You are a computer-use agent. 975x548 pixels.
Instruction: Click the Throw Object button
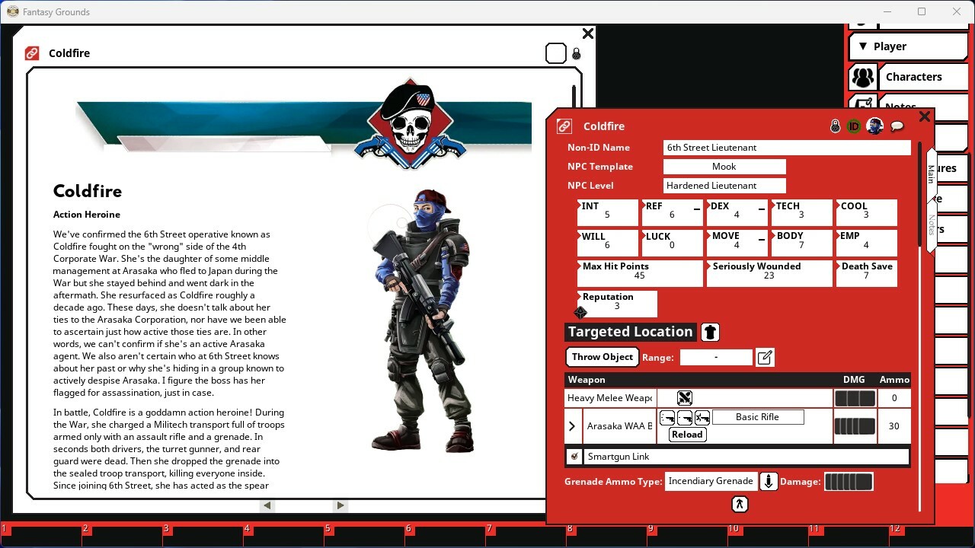[x=602, y=356]
